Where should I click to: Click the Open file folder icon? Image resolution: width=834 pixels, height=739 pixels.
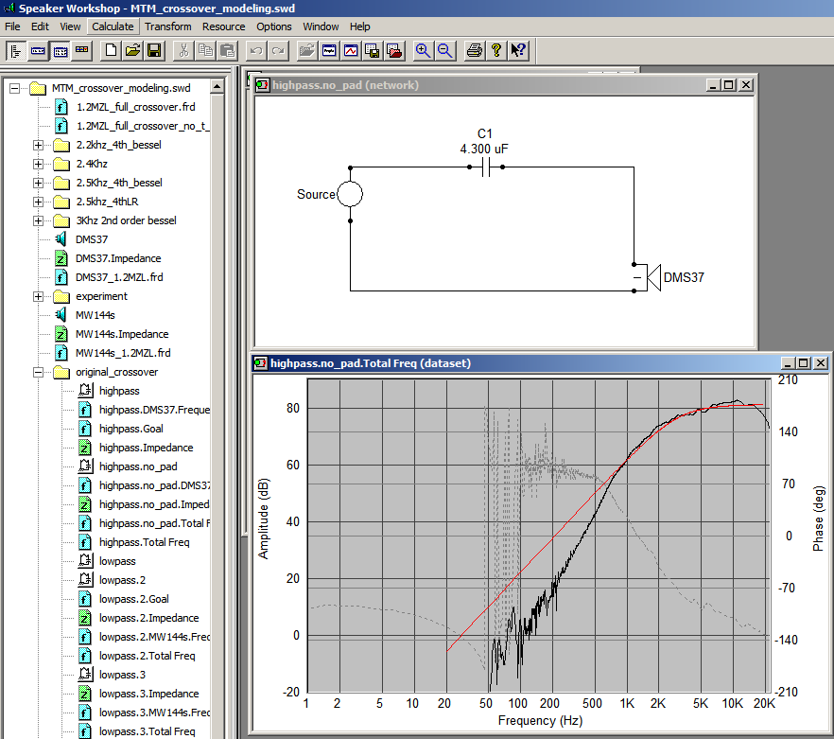[x=132, y=51]
